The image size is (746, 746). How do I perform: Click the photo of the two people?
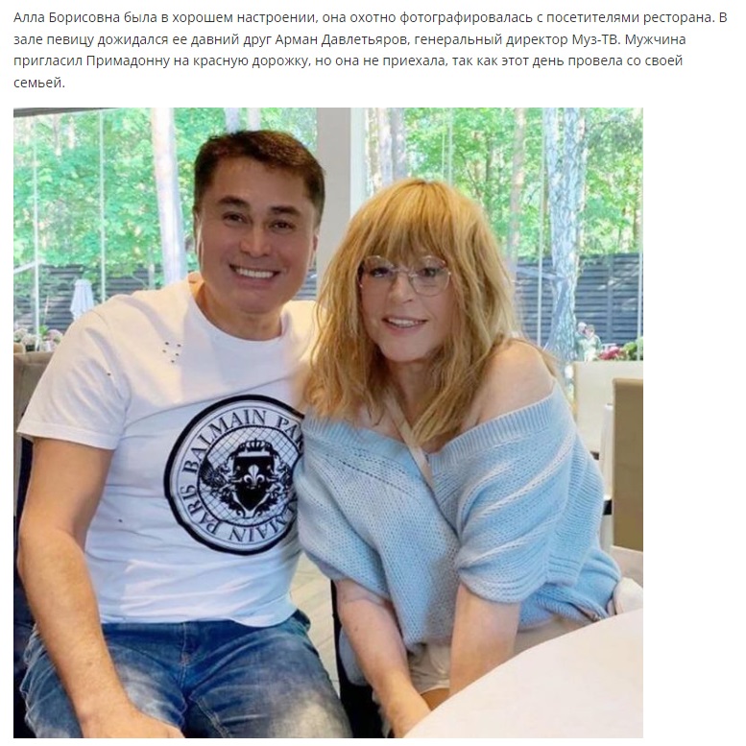pos(327,422)
